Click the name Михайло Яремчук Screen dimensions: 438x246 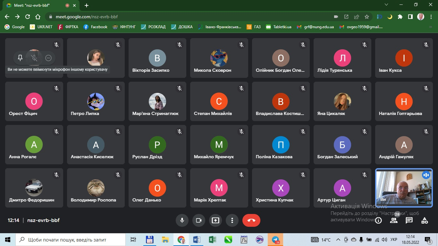[x=214, y=157]
